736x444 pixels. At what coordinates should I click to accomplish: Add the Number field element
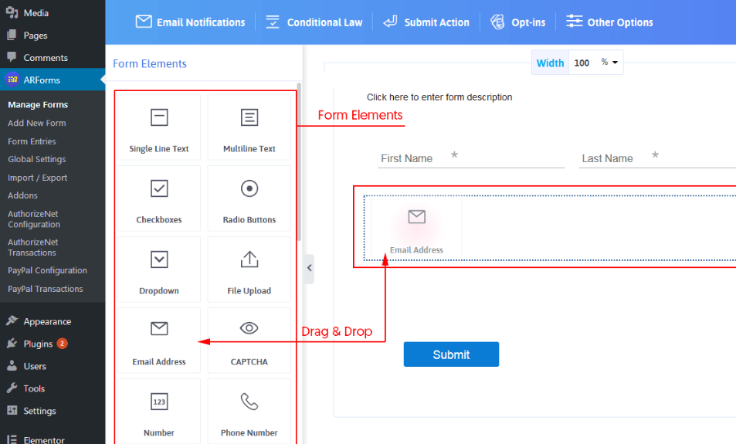click(159, 411)
